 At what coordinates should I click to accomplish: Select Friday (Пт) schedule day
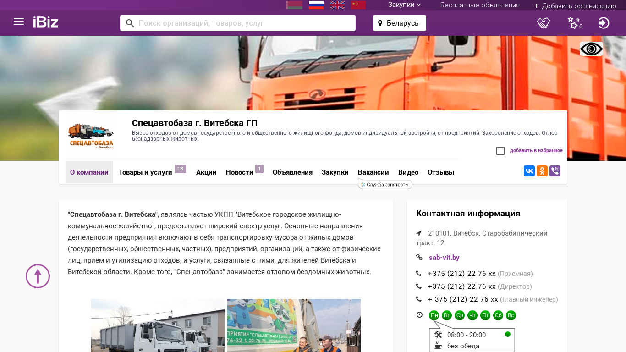pyautogui.click(x=485, y=315)
